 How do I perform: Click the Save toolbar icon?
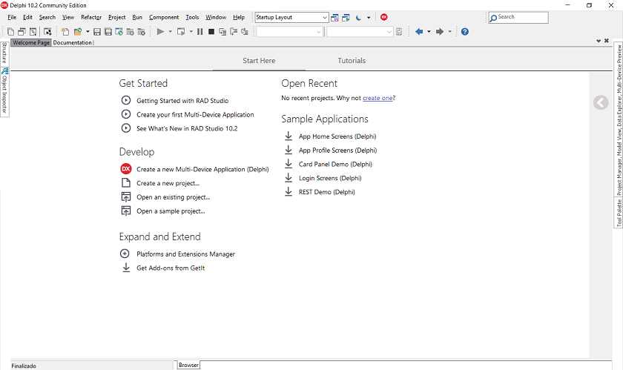97,31
